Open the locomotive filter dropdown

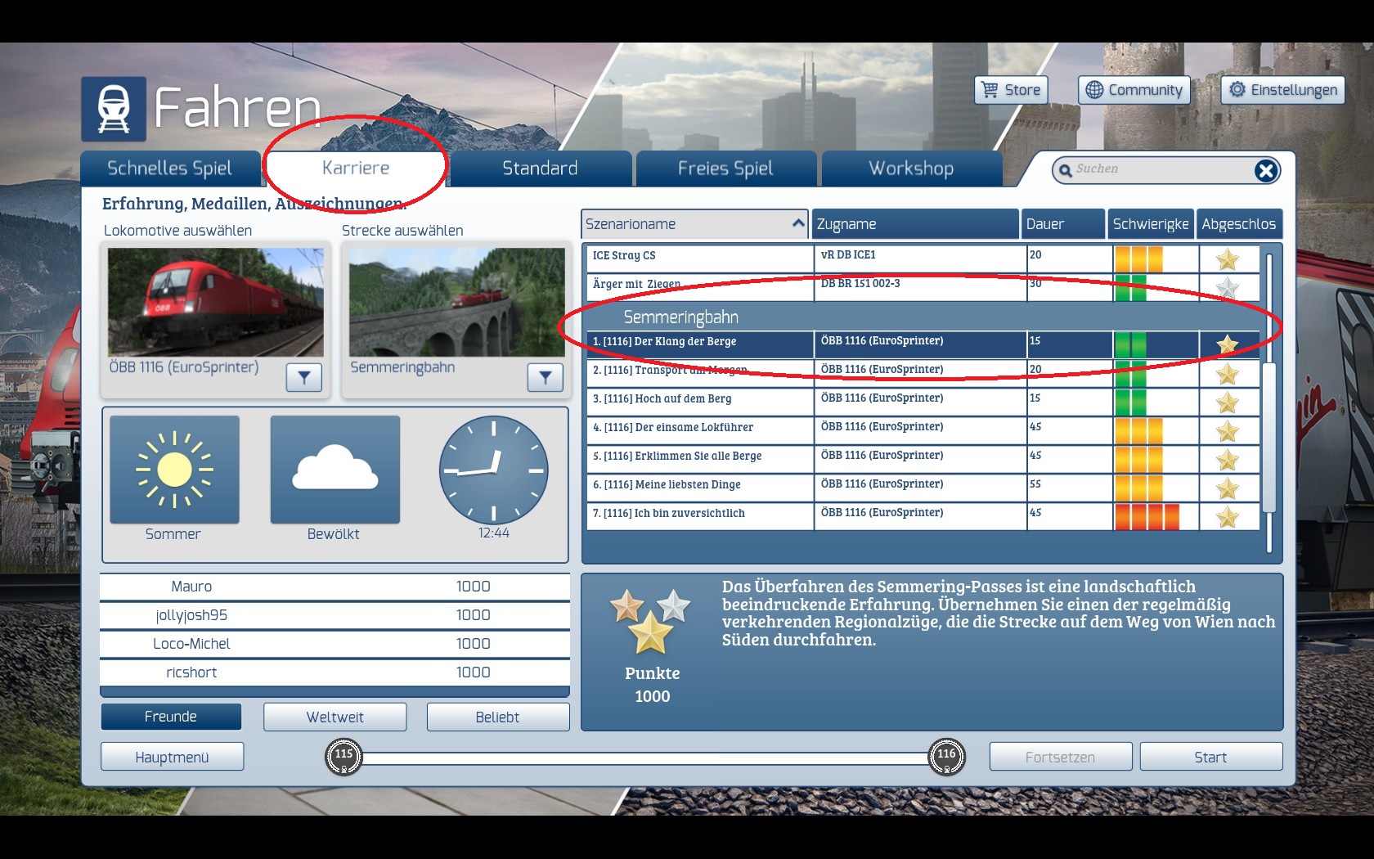pos(303,377)
